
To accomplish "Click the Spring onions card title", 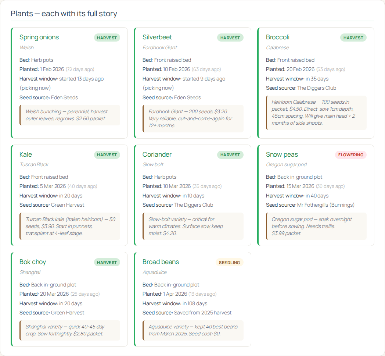I will (39, 37).
